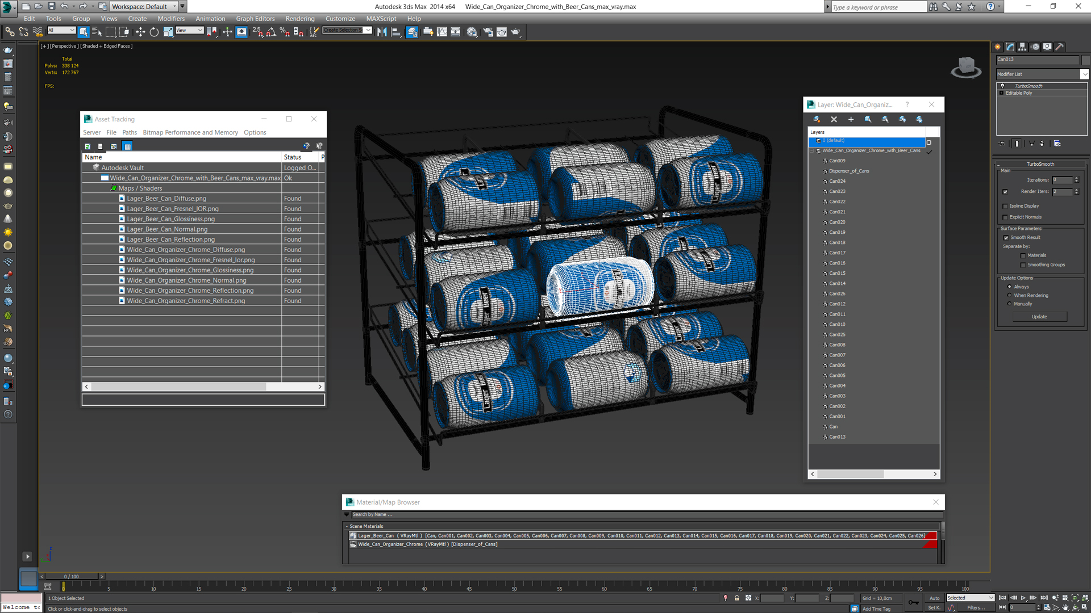1091x613 pixels.
Task: Click the Save File icon in title bar
Action: click(51, 6)
